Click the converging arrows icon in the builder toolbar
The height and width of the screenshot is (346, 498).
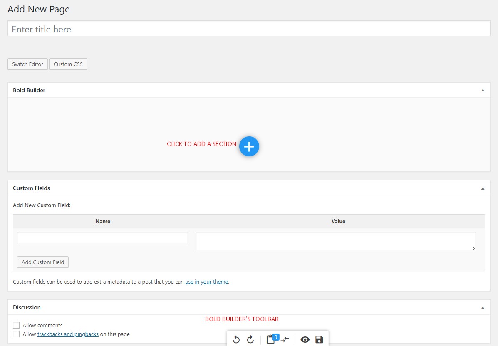coord(285,340)
